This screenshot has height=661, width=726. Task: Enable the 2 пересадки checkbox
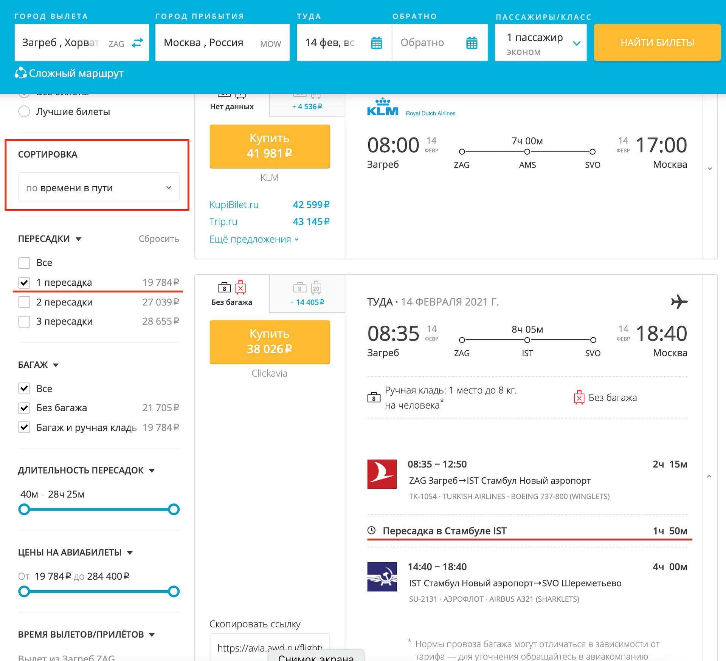pyautogui.click(x=24, y=302)
